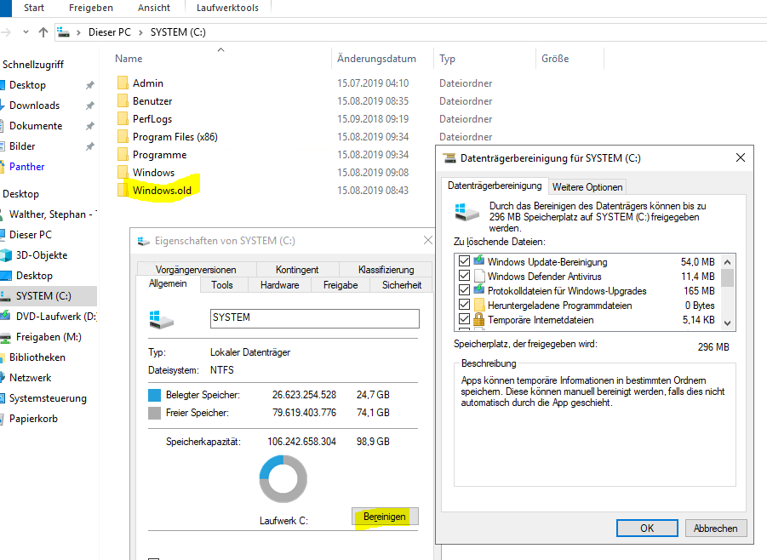Click the pin icon next to quick-access Desktop
The image size is (767, 560).
pyautogui.click(x=90, y=85)
